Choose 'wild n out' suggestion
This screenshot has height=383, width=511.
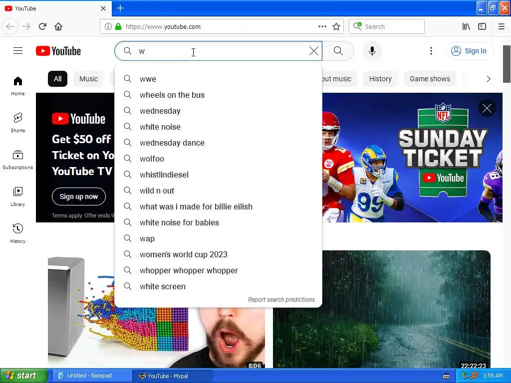pos(219,191)
